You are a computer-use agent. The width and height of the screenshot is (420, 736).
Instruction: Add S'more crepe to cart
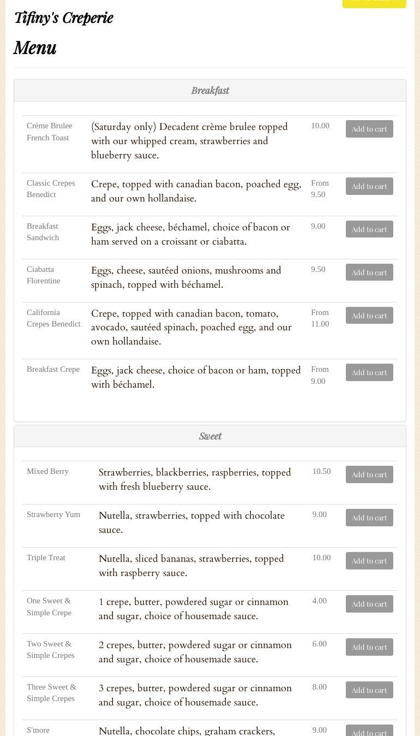coord(369,732)
